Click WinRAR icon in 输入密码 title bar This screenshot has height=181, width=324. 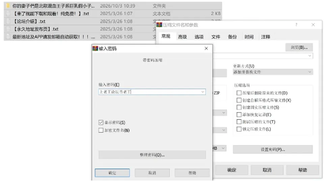(95, 48)
